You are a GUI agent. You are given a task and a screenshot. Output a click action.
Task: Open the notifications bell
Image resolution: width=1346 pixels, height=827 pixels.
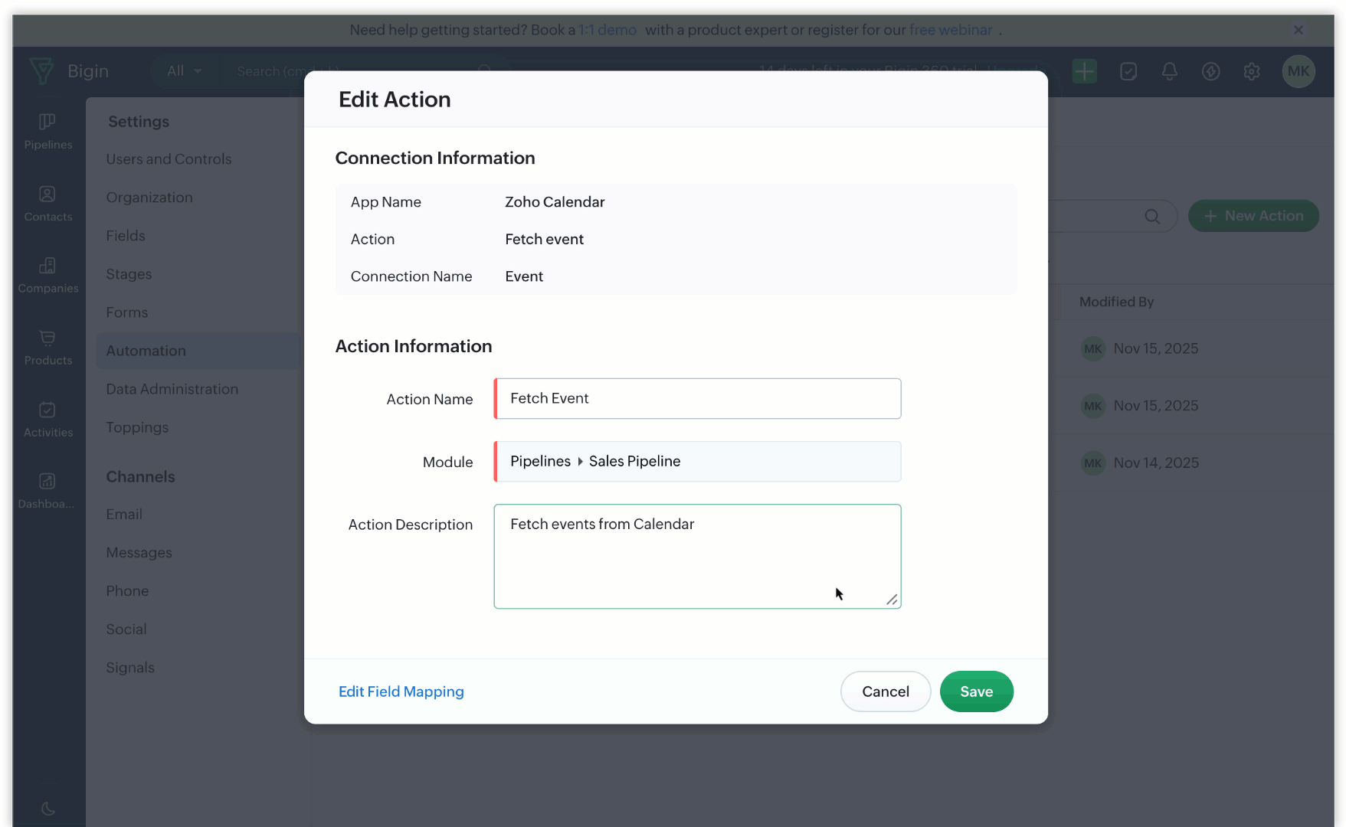(x=1169, y=71)
